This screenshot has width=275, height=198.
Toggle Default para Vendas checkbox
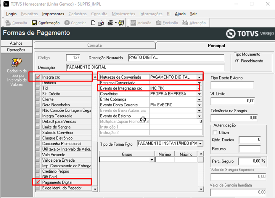point(38,121)
